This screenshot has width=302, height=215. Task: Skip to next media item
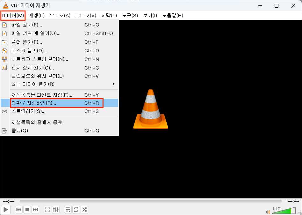pyautogui.click(x=35, y=210)
